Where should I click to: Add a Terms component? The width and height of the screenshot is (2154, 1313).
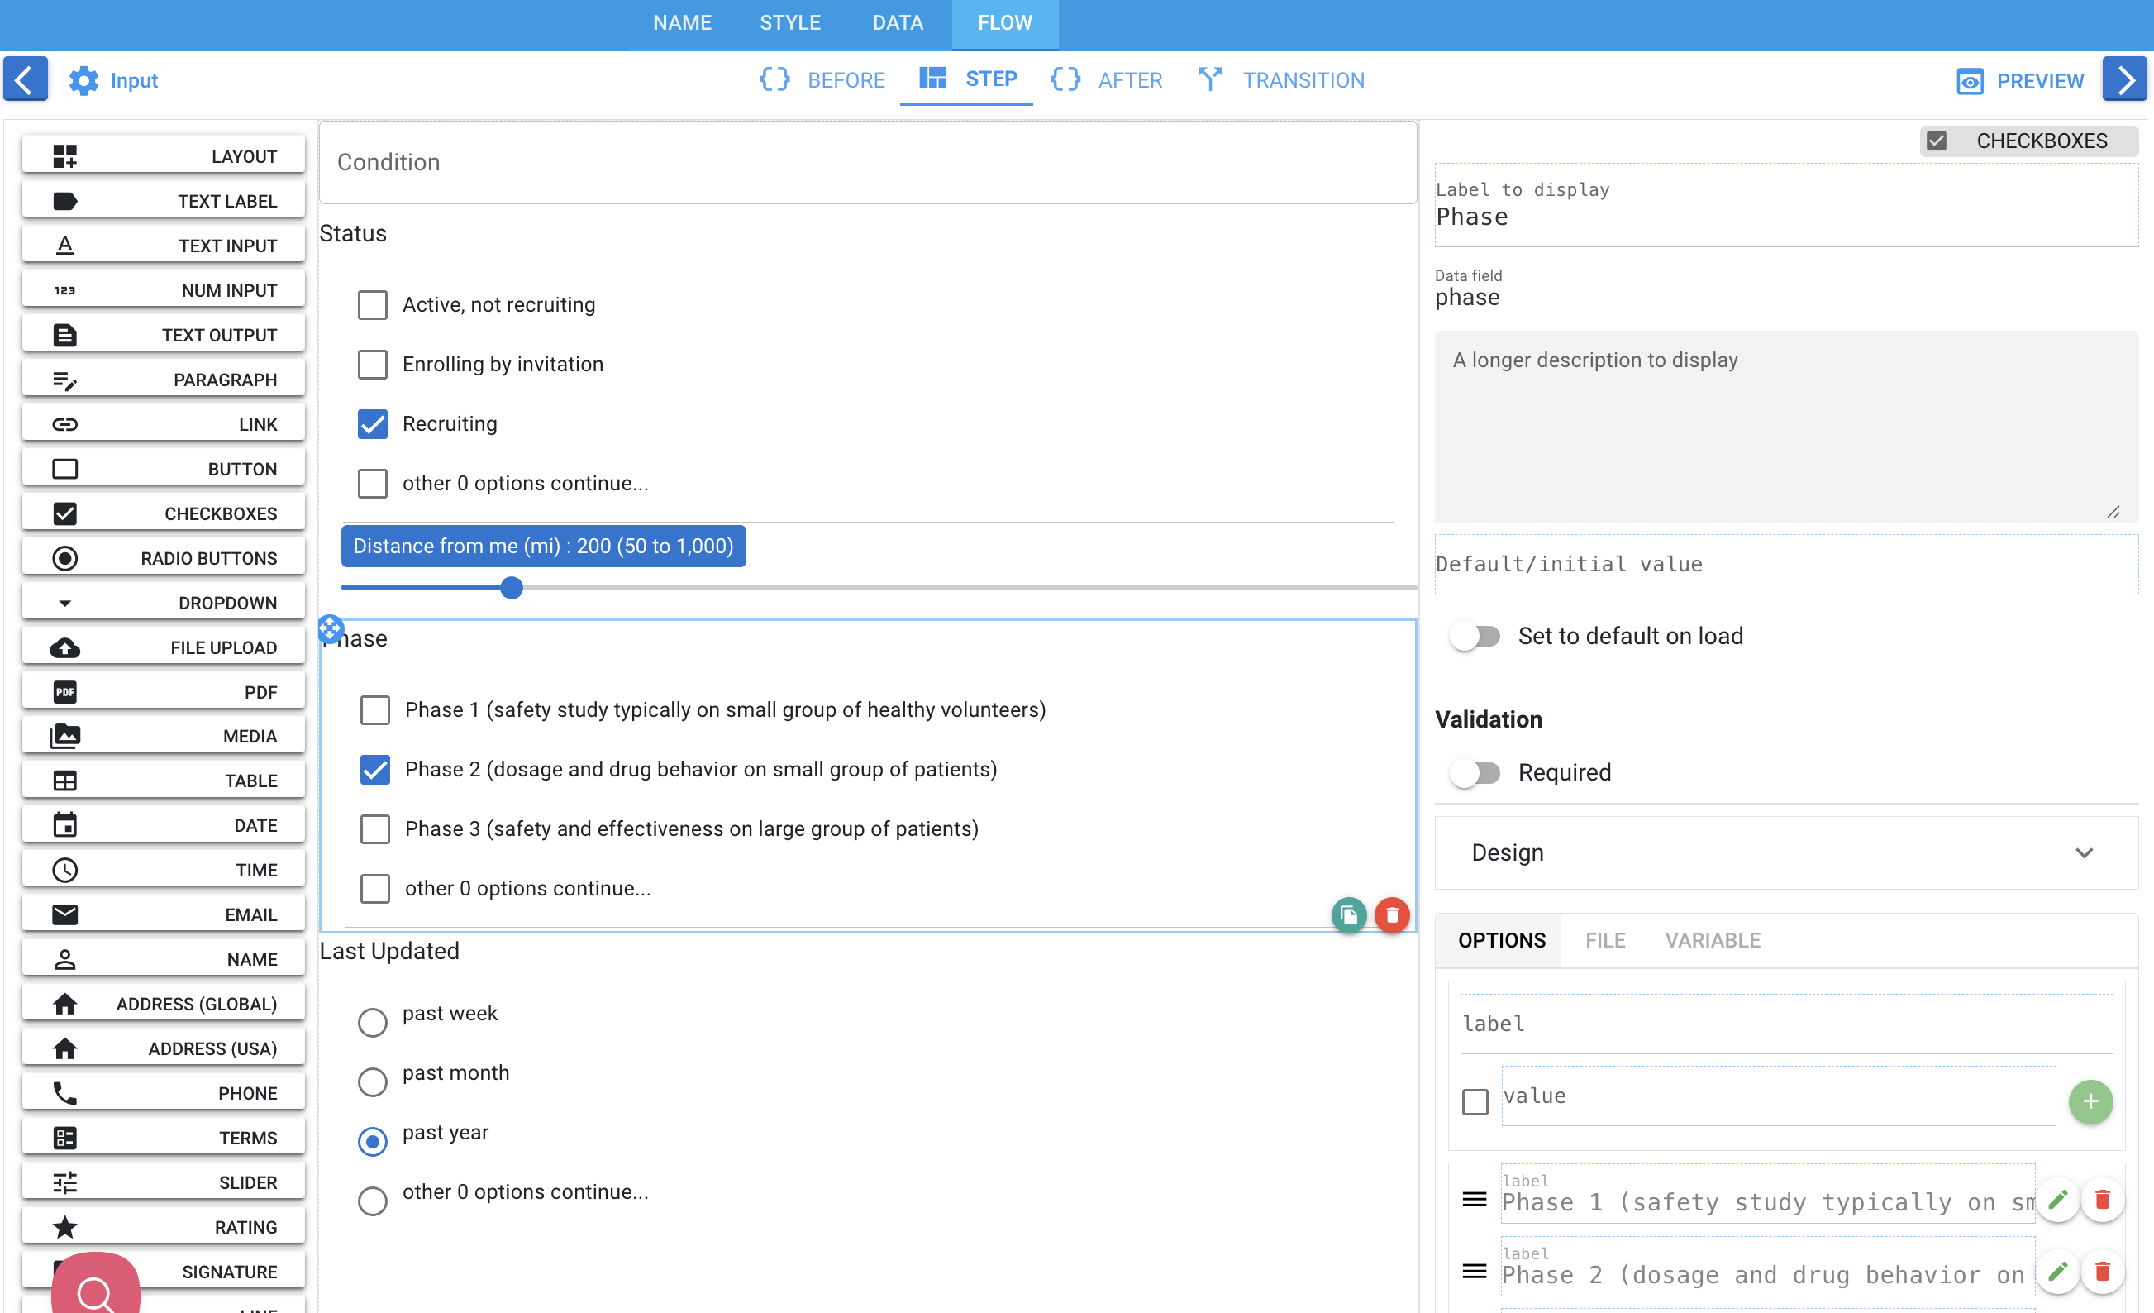pyautogui.click(x=164, y=1137)
